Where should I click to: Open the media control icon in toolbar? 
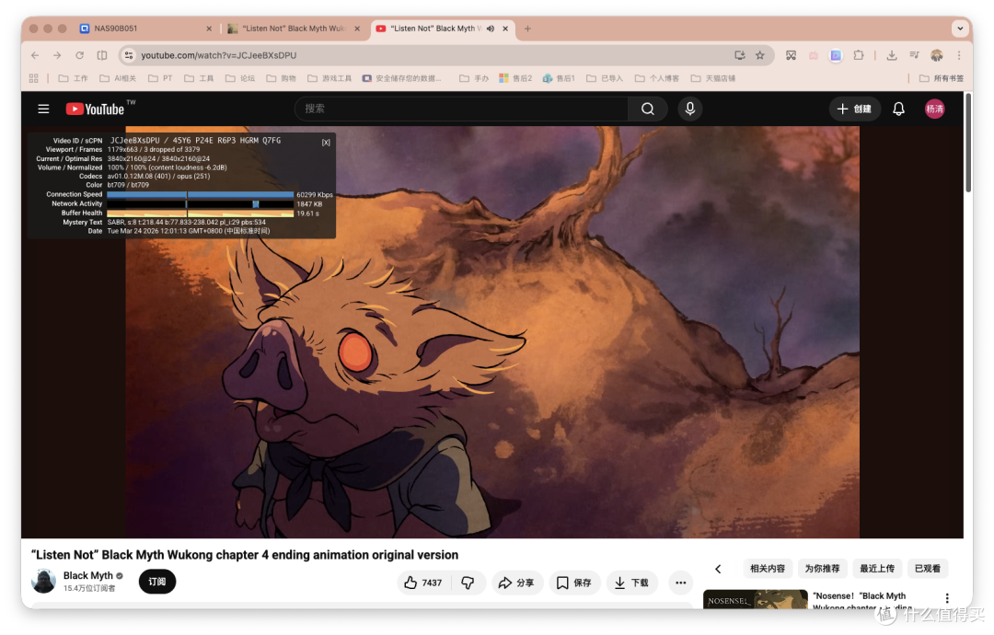coord(914,56)
